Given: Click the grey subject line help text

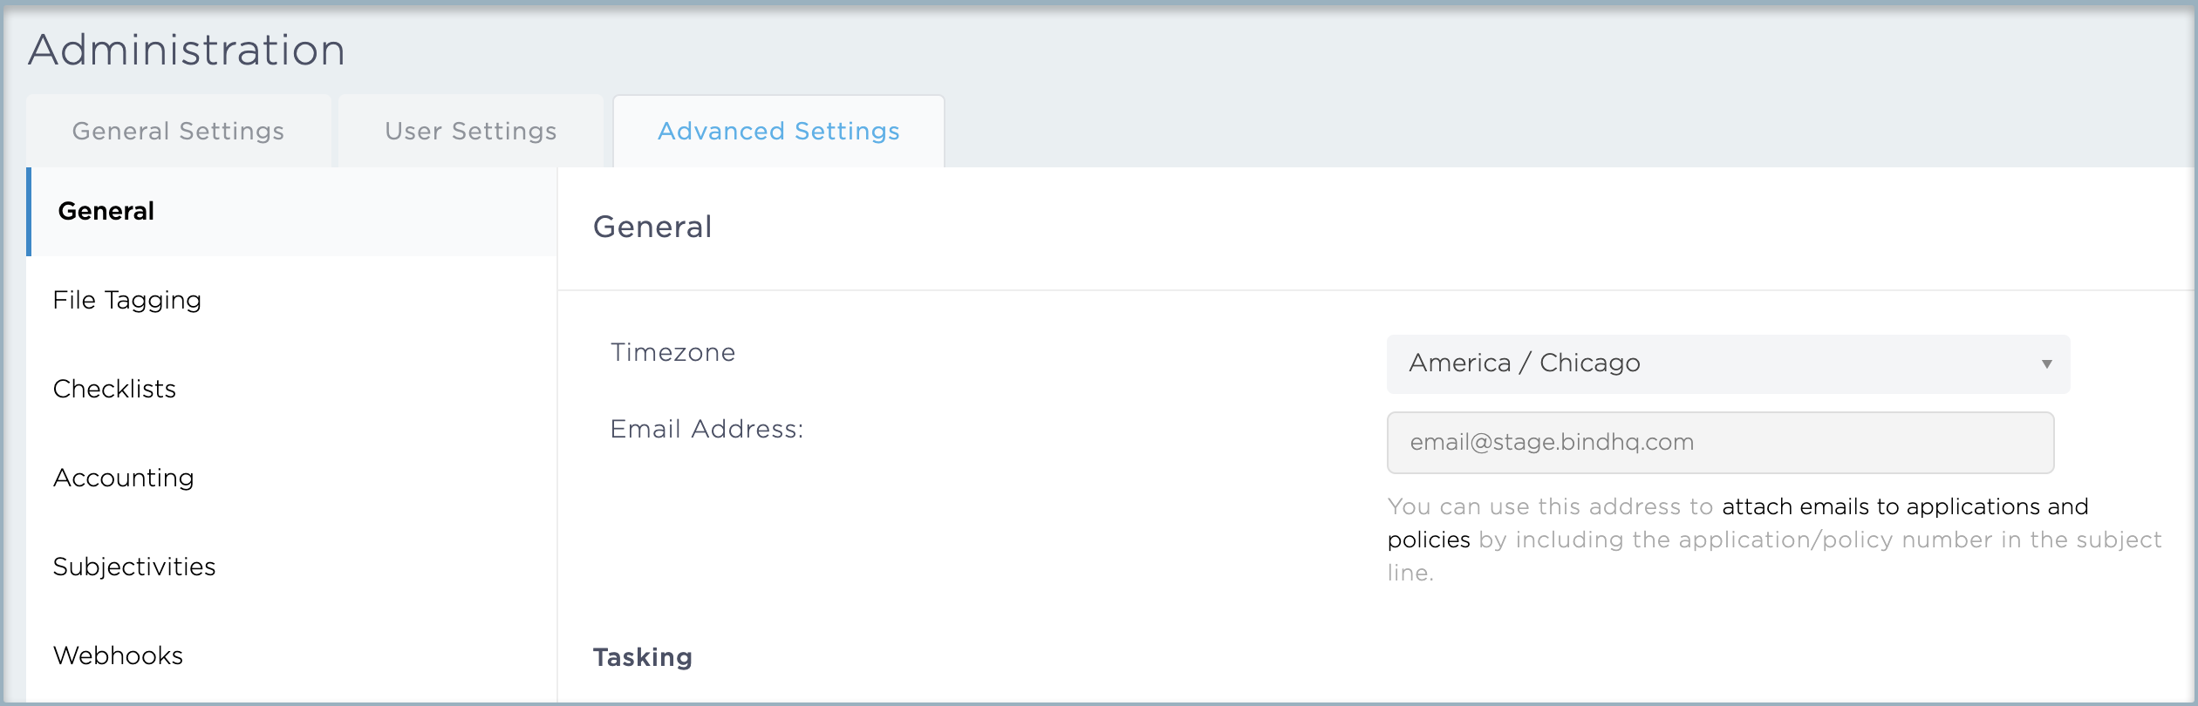Looking at the screenshot, I should coord(1819,540).
